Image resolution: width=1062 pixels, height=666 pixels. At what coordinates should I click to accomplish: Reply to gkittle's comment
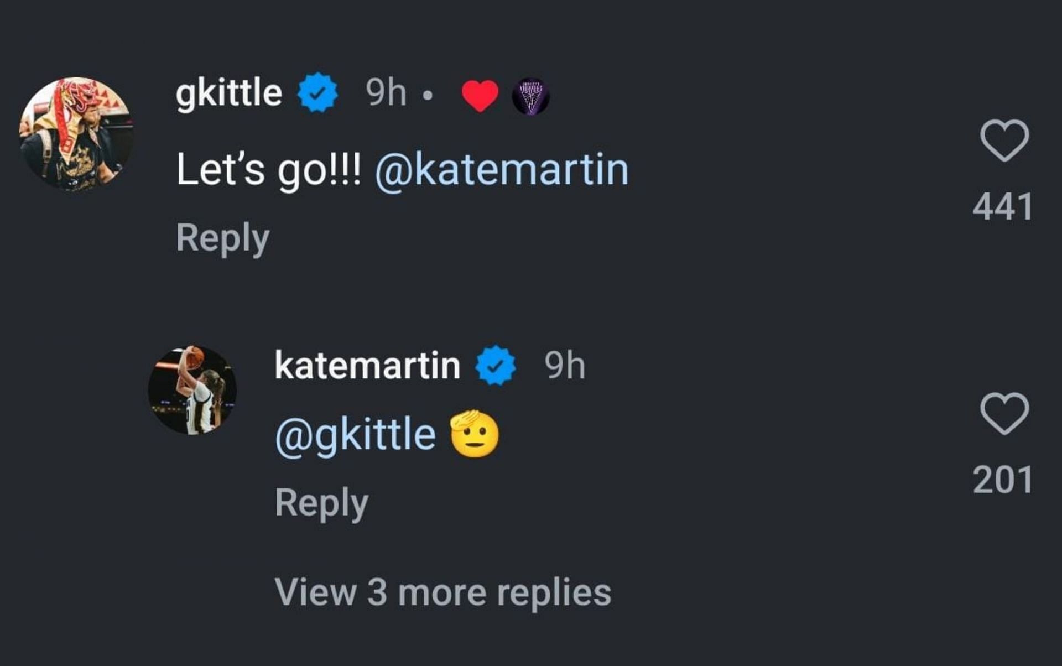tap(222, 238)
